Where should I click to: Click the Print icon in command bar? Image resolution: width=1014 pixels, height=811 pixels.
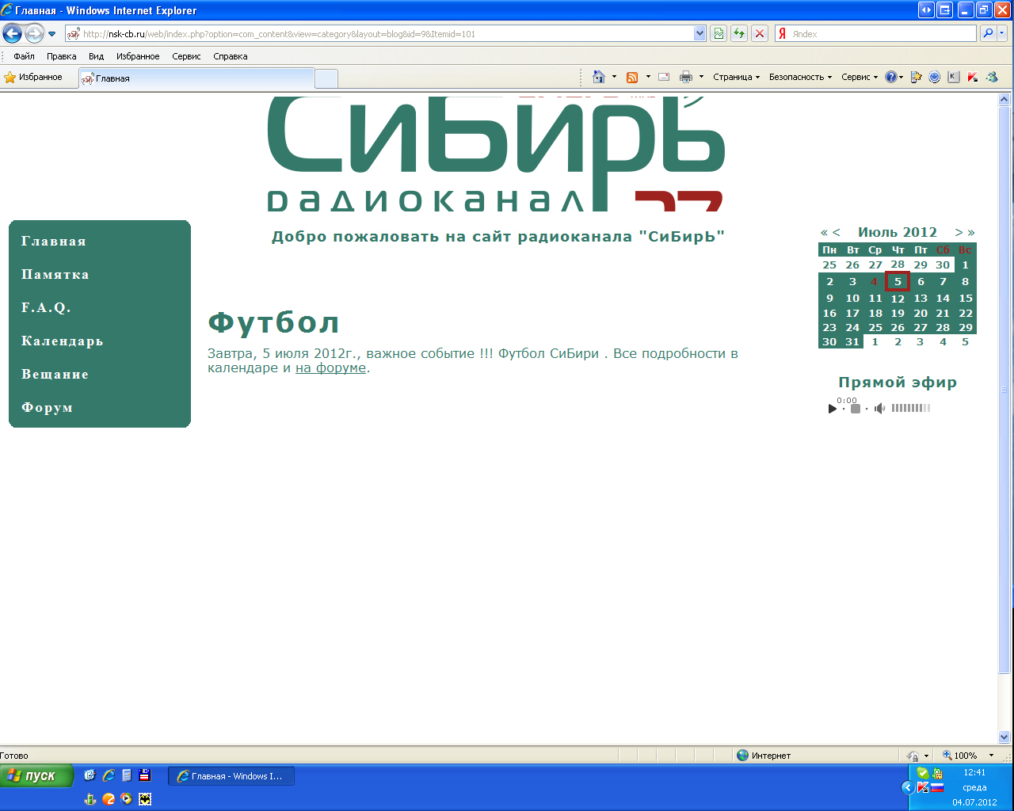(686, 77)
